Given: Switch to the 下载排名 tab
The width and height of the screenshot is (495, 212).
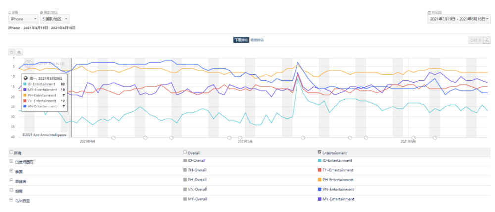Looking at the screenshot, I should (x=241, y=40).
